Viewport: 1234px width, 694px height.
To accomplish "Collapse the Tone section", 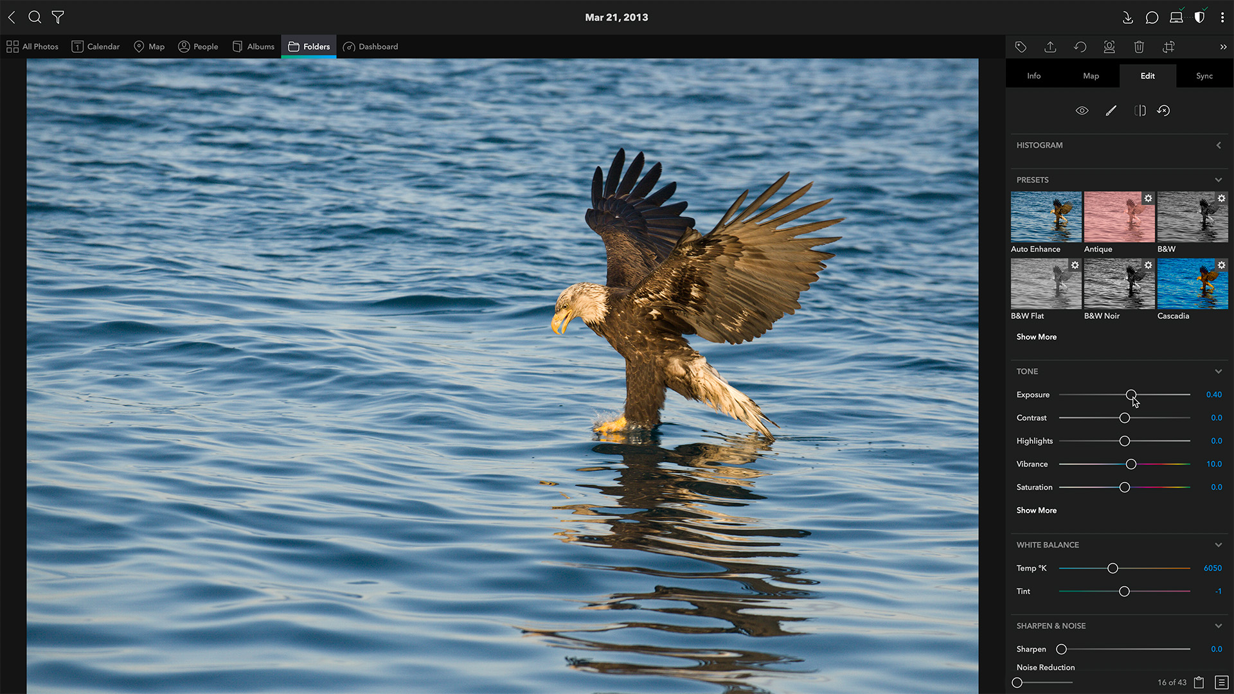I will tap(1219, 371).
